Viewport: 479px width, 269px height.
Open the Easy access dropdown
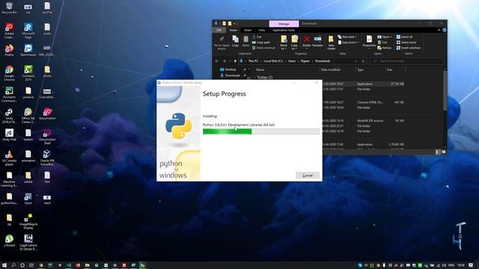tap(349, 43)
